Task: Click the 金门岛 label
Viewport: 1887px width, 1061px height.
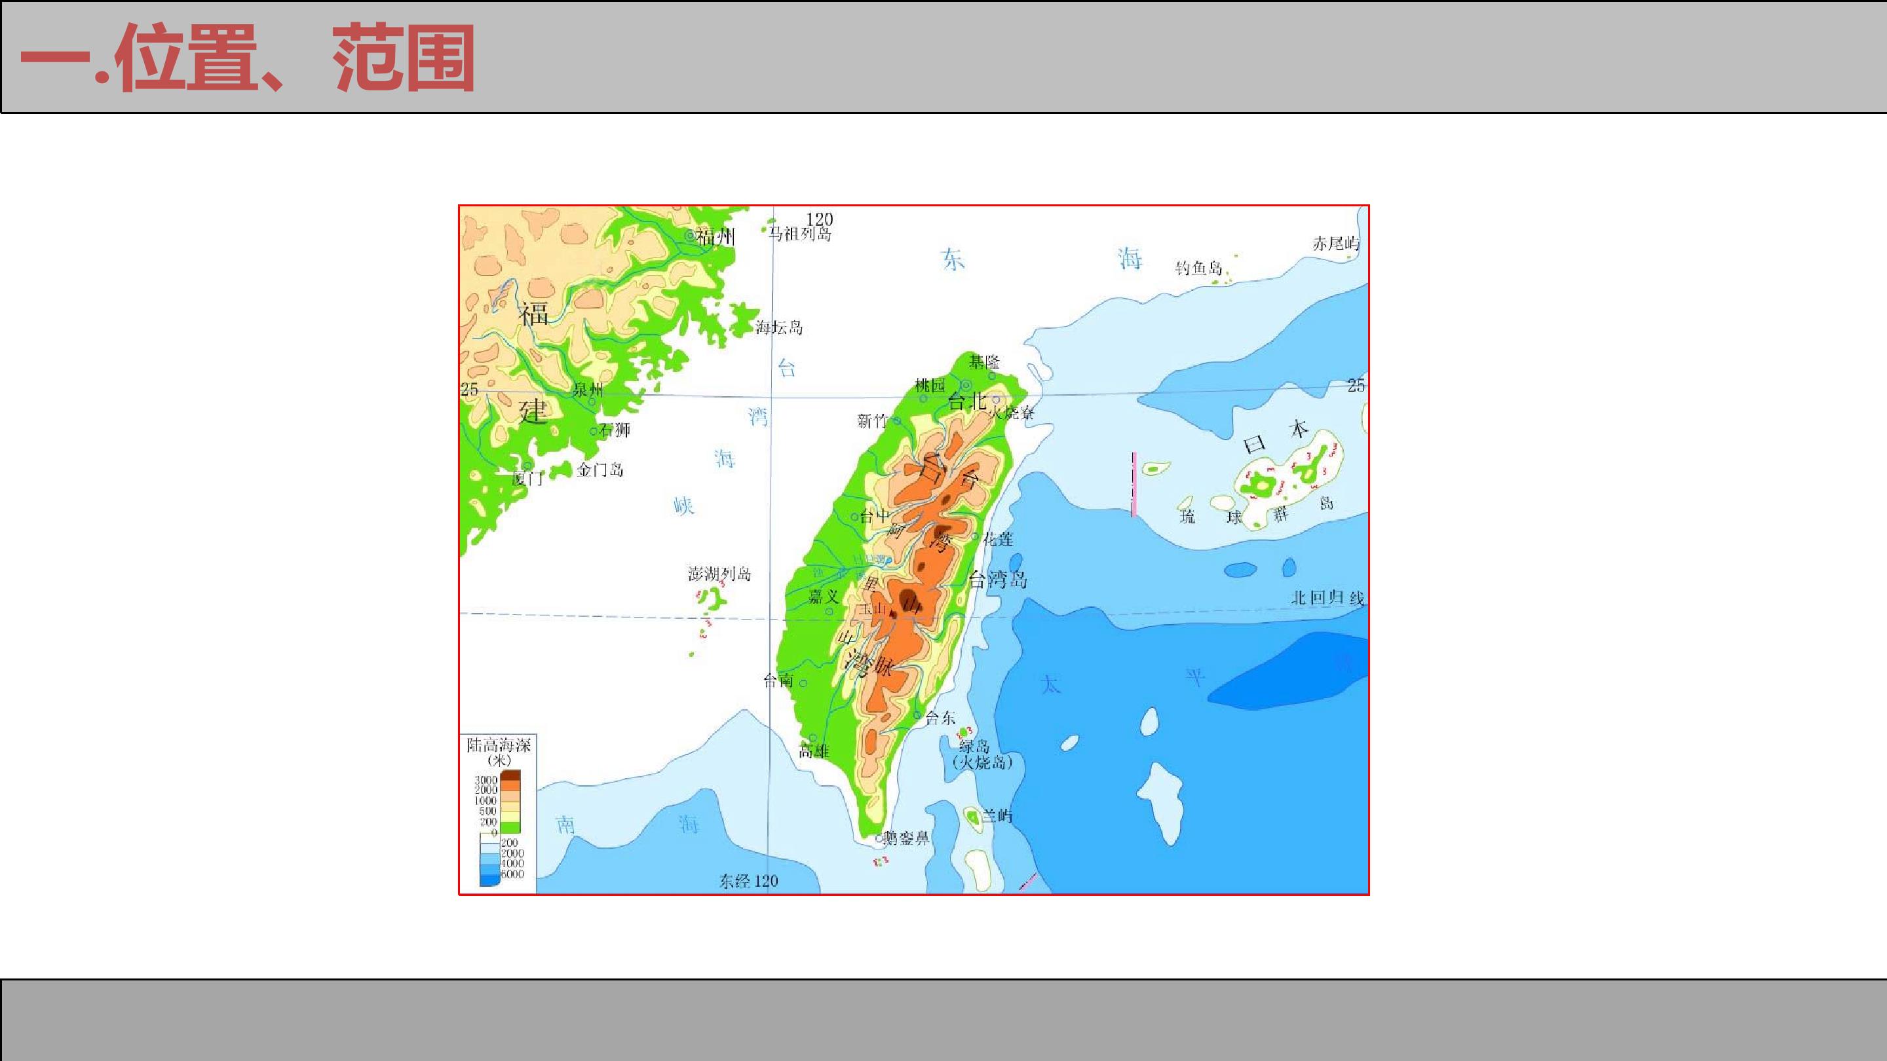Action: coord(600,470)
